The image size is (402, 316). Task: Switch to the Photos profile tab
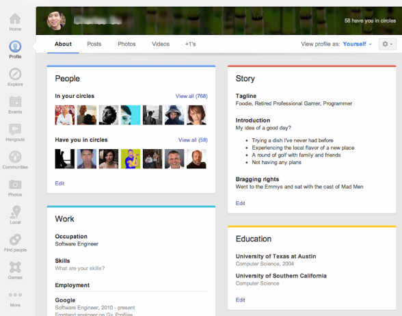(x=126, y=44)
